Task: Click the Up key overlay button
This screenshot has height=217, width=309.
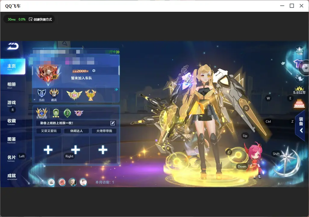Action: [x=245, y=136]
